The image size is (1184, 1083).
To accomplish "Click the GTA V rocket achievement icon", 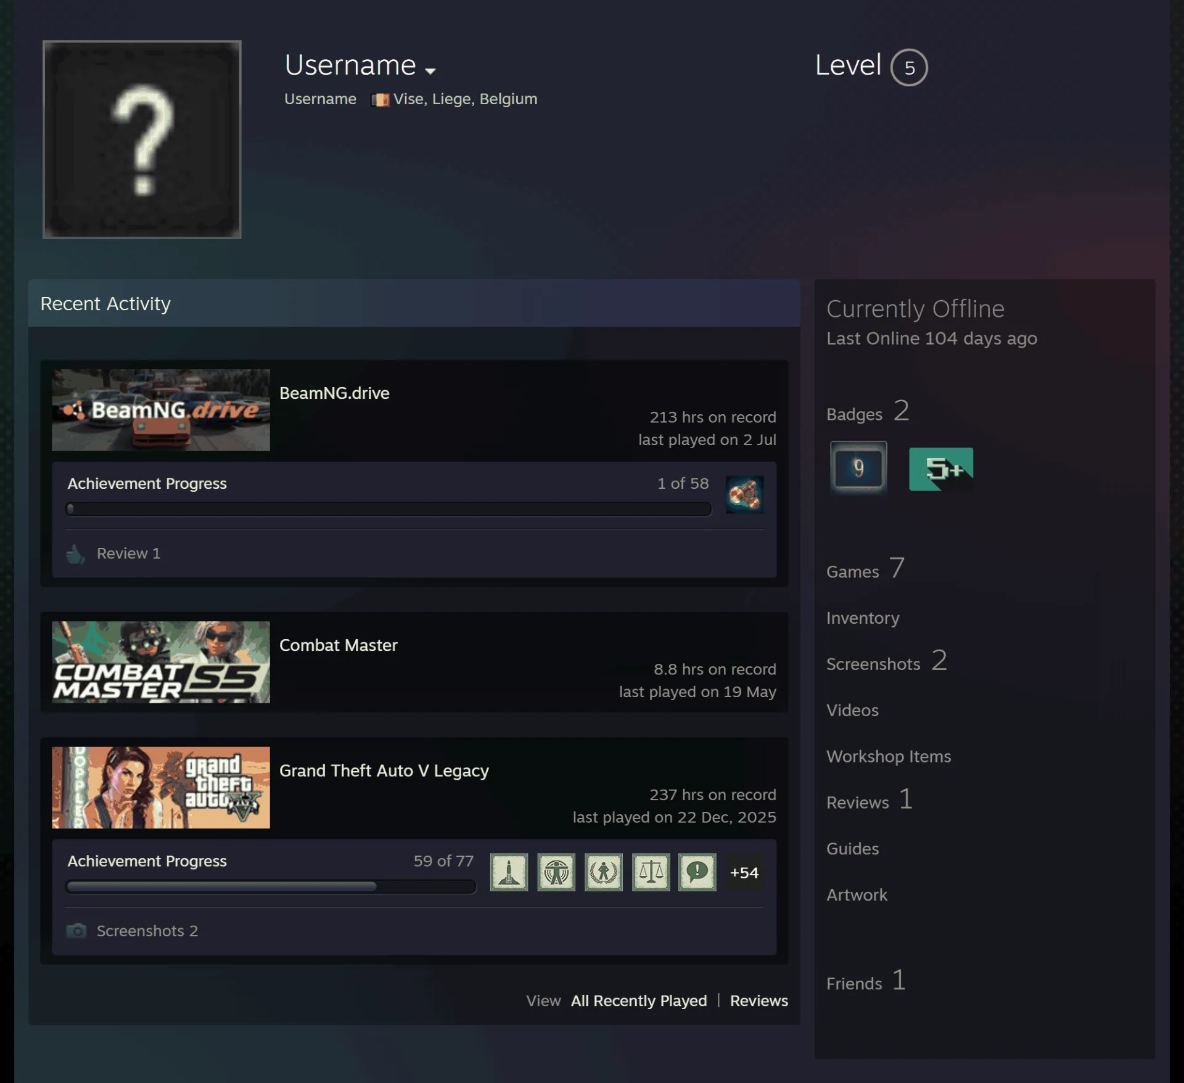I will (x=509, y=872).
